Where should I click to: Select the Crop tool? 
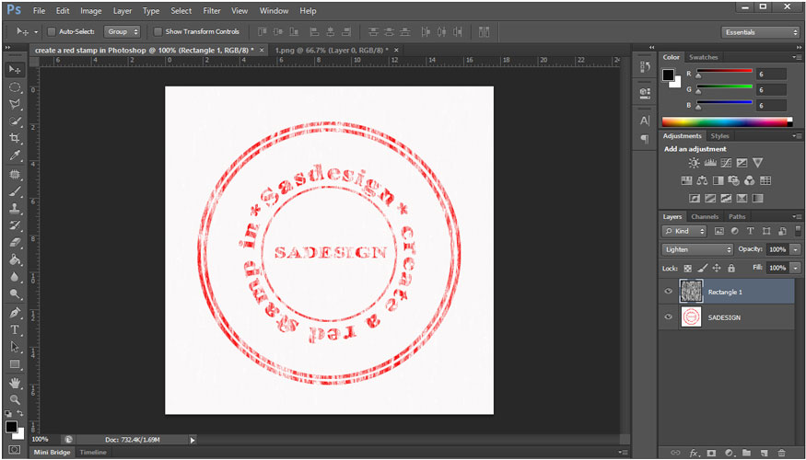pos(15,138)
